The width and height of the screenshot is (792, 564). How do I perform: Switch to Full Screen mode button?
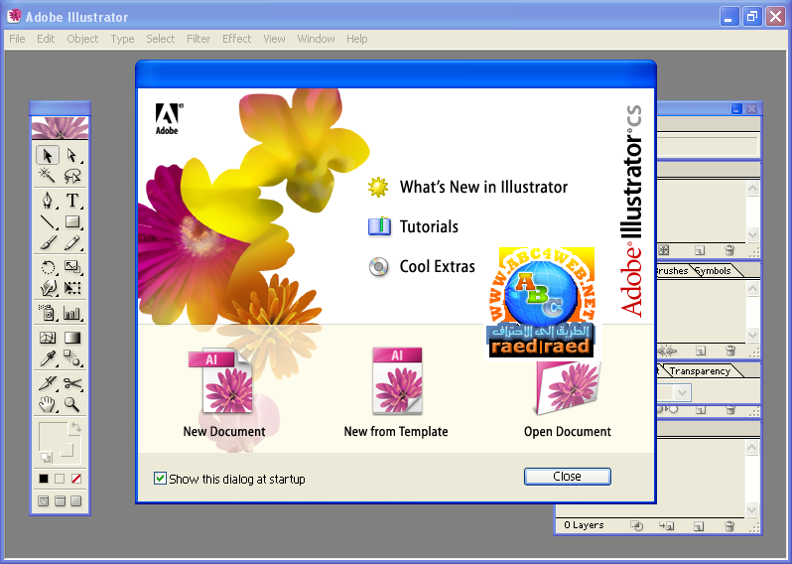point(75,500)
